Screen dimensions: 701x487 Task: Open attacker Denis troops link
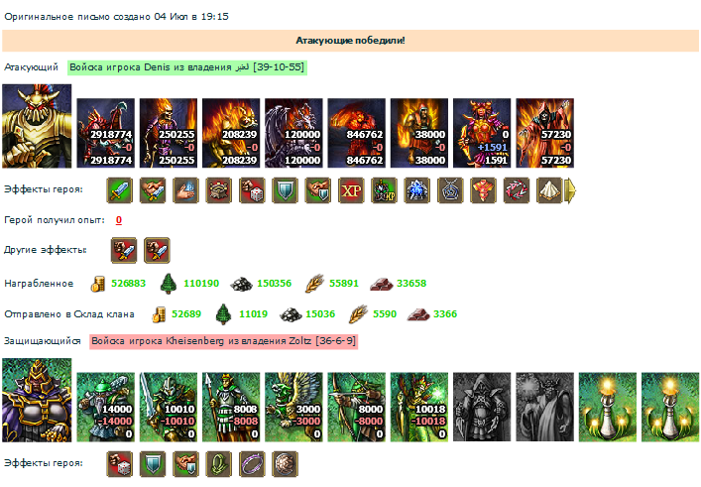tap(187, 67)
